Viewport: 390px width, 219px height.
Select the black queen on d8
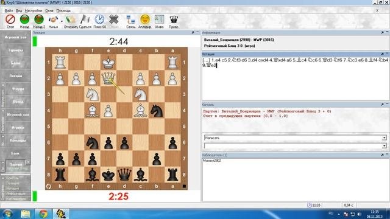tap(124, 175)
